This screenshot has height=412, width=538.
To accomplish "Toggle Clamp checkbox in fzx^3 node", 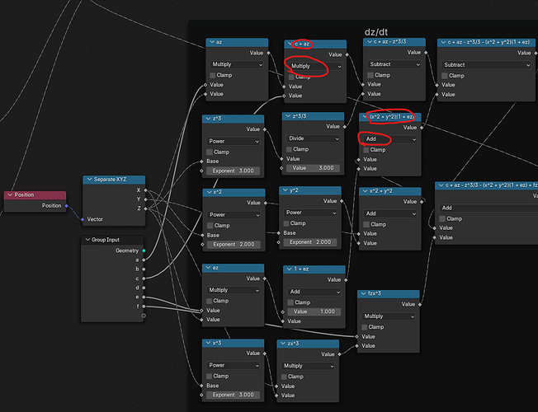I will point(365,327).
